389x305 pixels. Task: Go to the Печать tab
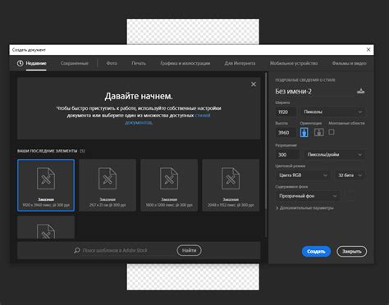pos(139,63)
